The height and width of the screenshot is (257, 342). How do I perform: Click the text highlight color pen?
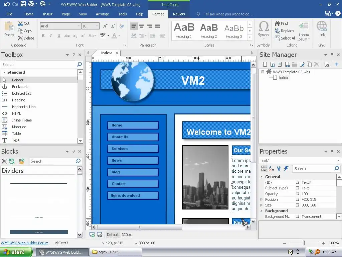point(103,35)
